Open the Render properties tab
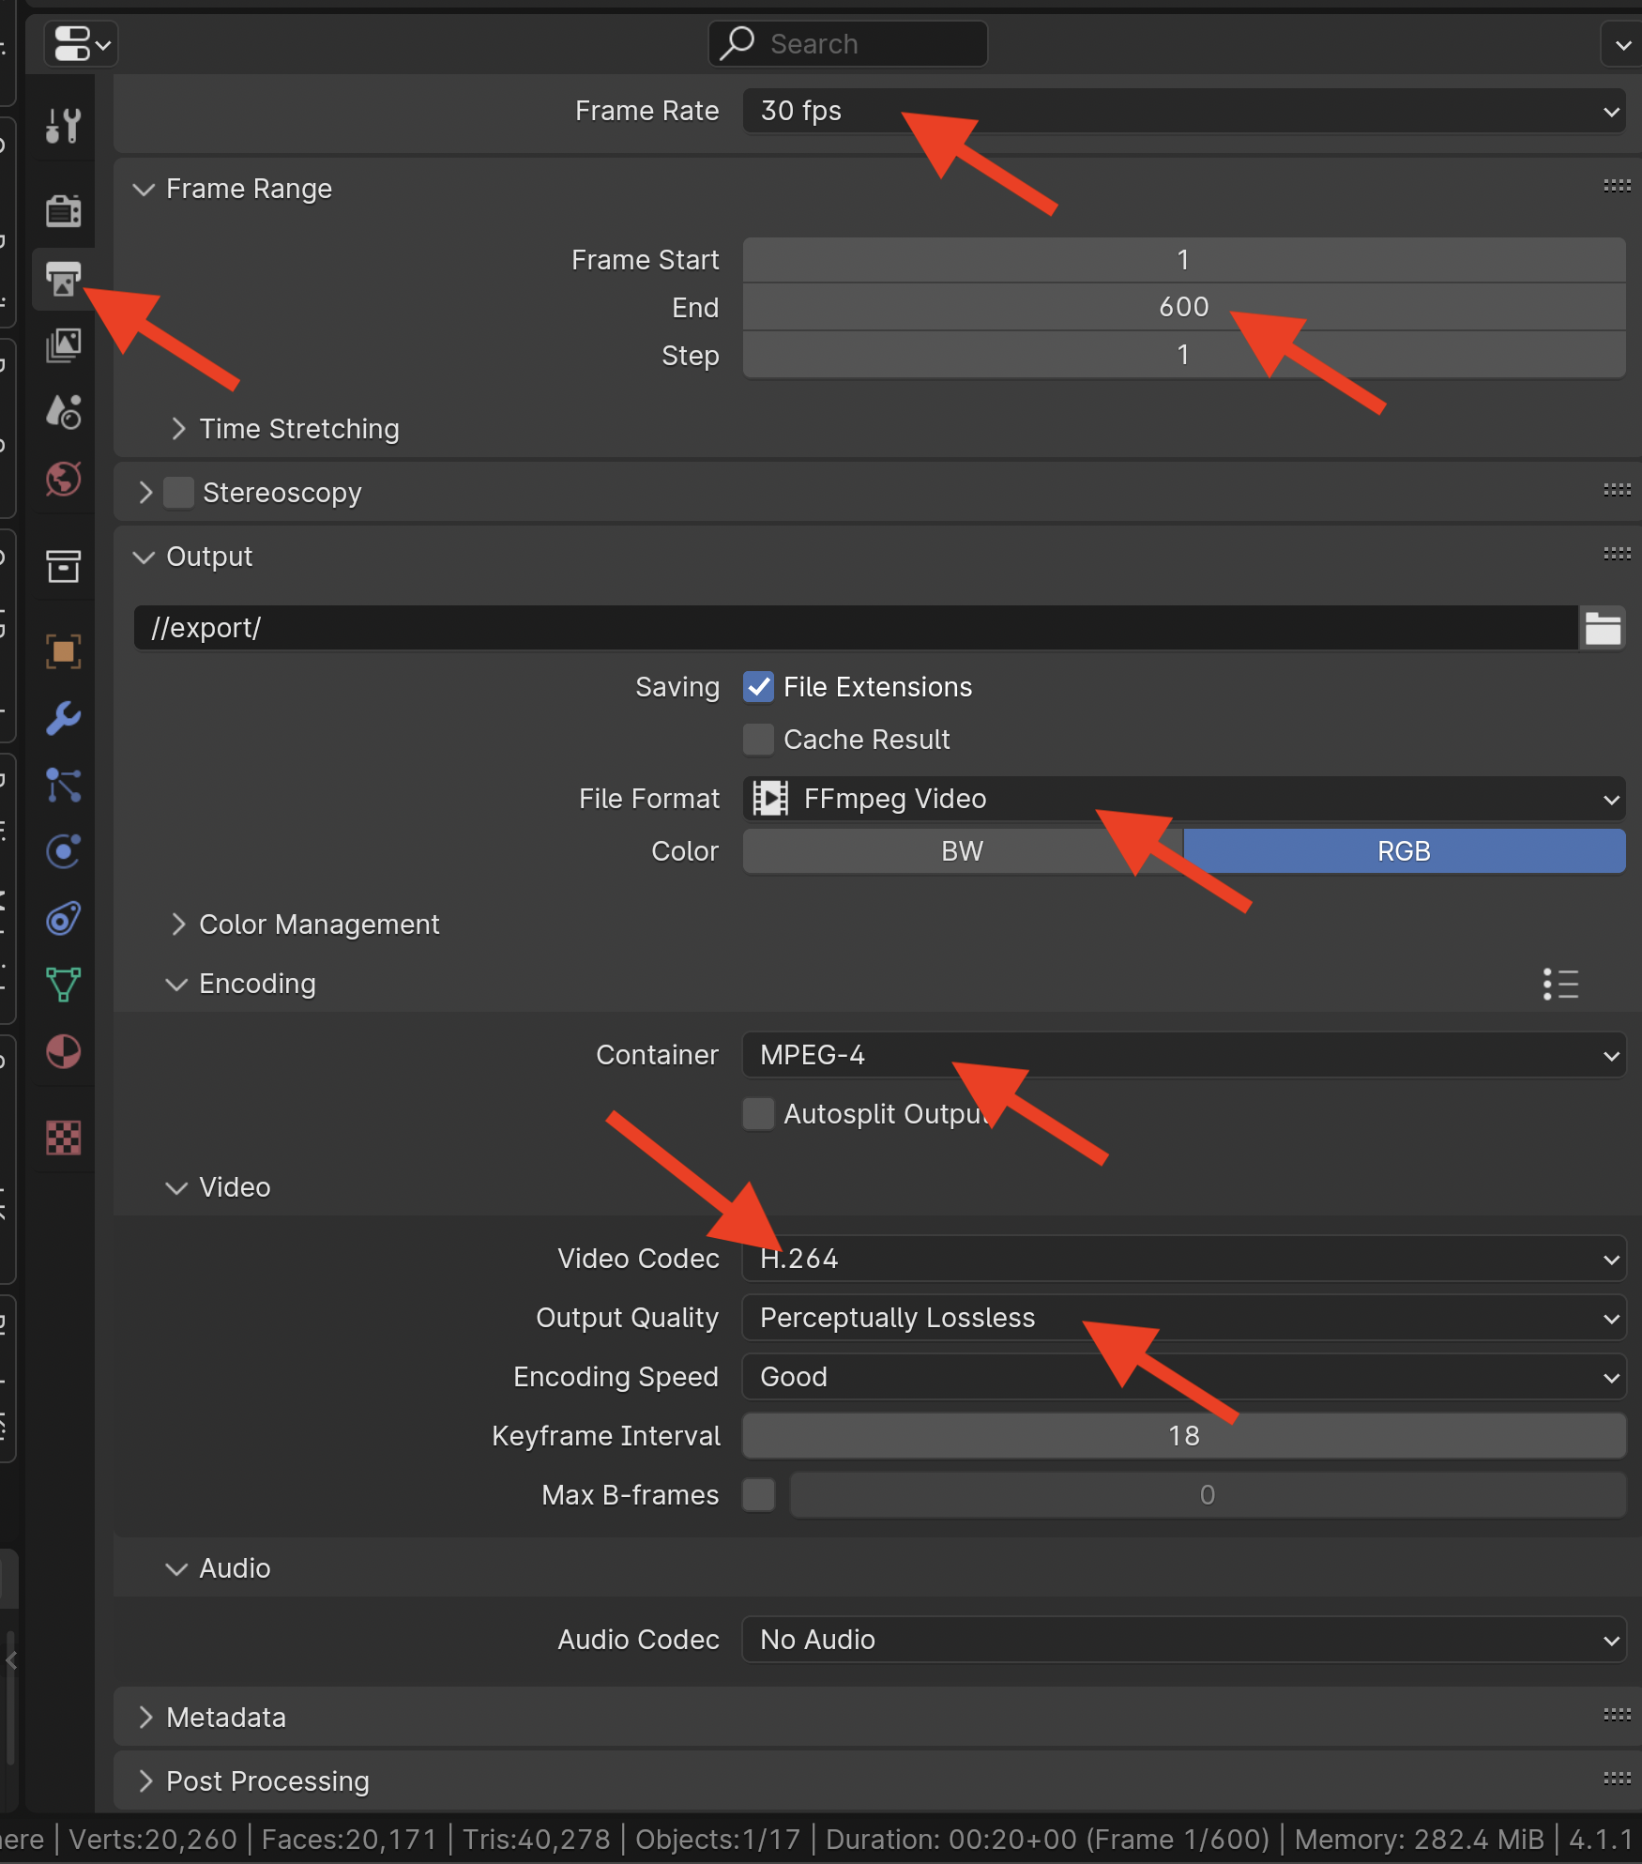This screenshot has height=1864, width=1642. pos(63,210)
